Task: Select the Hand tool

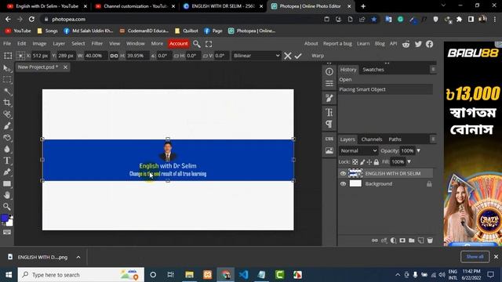Action: (7, 195)
